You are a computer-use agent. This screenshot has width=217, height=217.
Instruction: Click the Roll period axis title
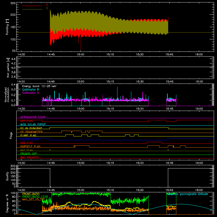click(8, 68)
